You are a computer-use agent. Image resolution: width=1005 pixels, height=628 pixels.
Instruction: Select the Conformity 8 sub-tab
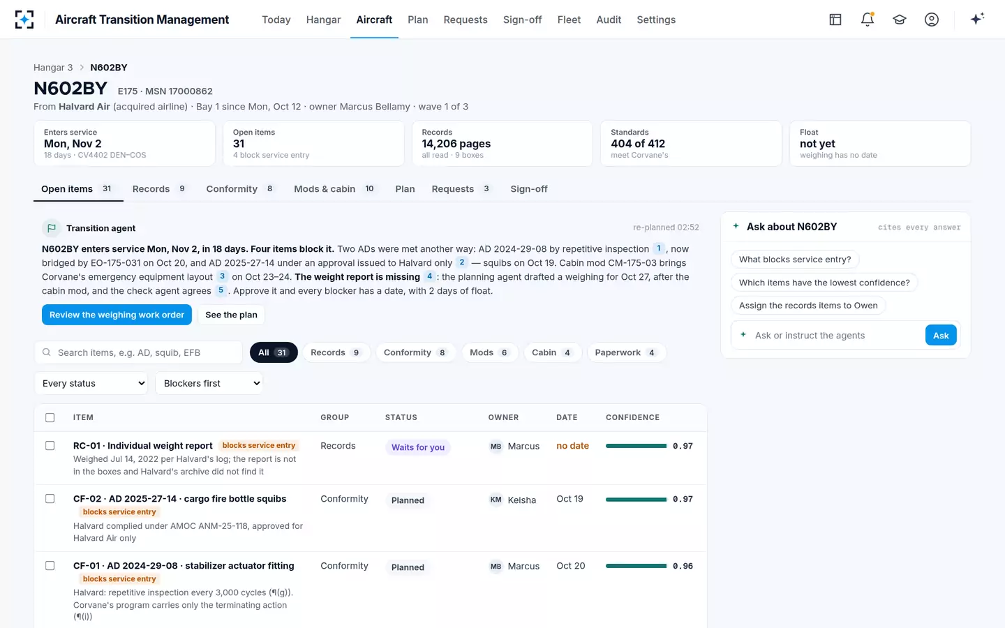click(x=240, y=189)
